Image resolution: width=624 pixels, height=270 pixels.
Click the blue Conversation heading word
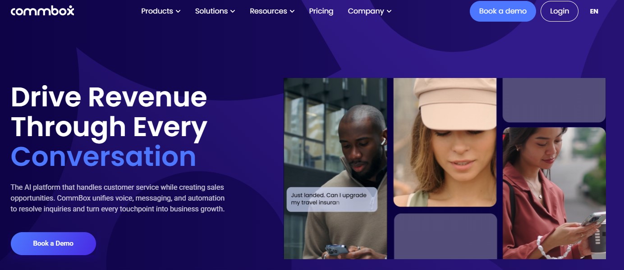(x=103, y=156)
